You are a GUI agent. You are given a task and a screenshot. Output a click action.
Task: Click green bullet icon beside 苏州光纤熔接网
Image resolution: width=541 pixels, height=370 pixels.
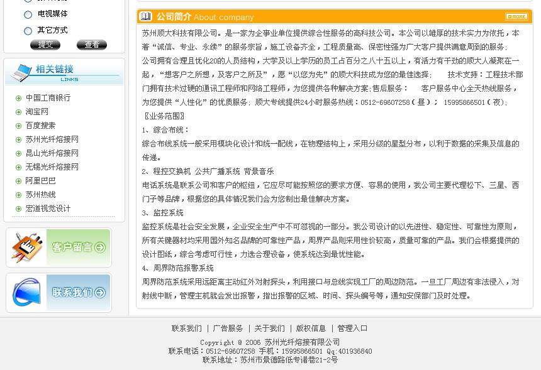pyautogui.click(x=19, y=140)
